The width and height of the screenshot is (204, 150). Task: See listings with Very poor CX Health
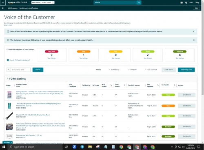(x=51, y=58)
